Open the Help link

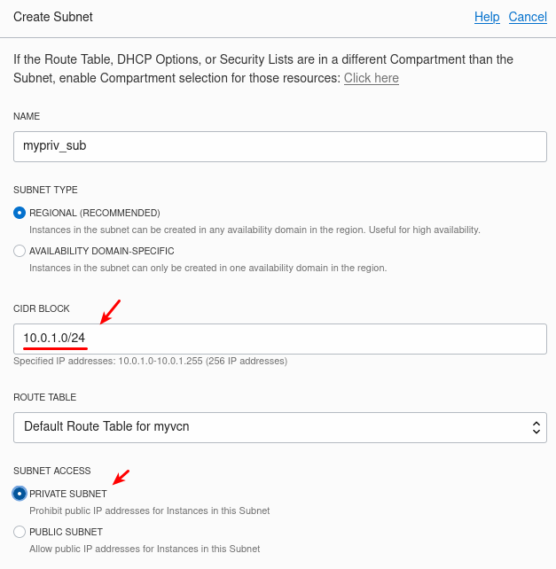[487, 17]
